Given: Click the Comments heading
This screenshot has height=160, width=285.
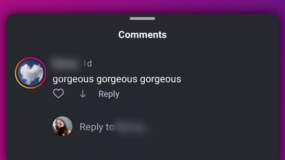Looking at the screenshot, I should click(142, 35).
